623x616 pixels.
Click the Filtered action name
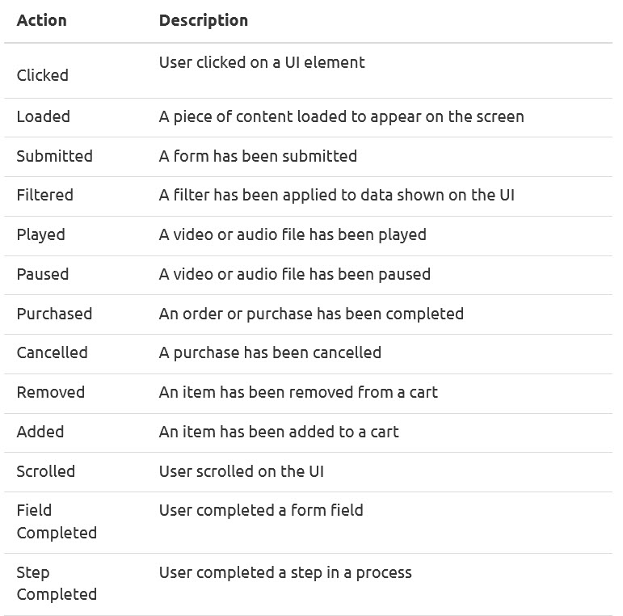tap(45, 195)
